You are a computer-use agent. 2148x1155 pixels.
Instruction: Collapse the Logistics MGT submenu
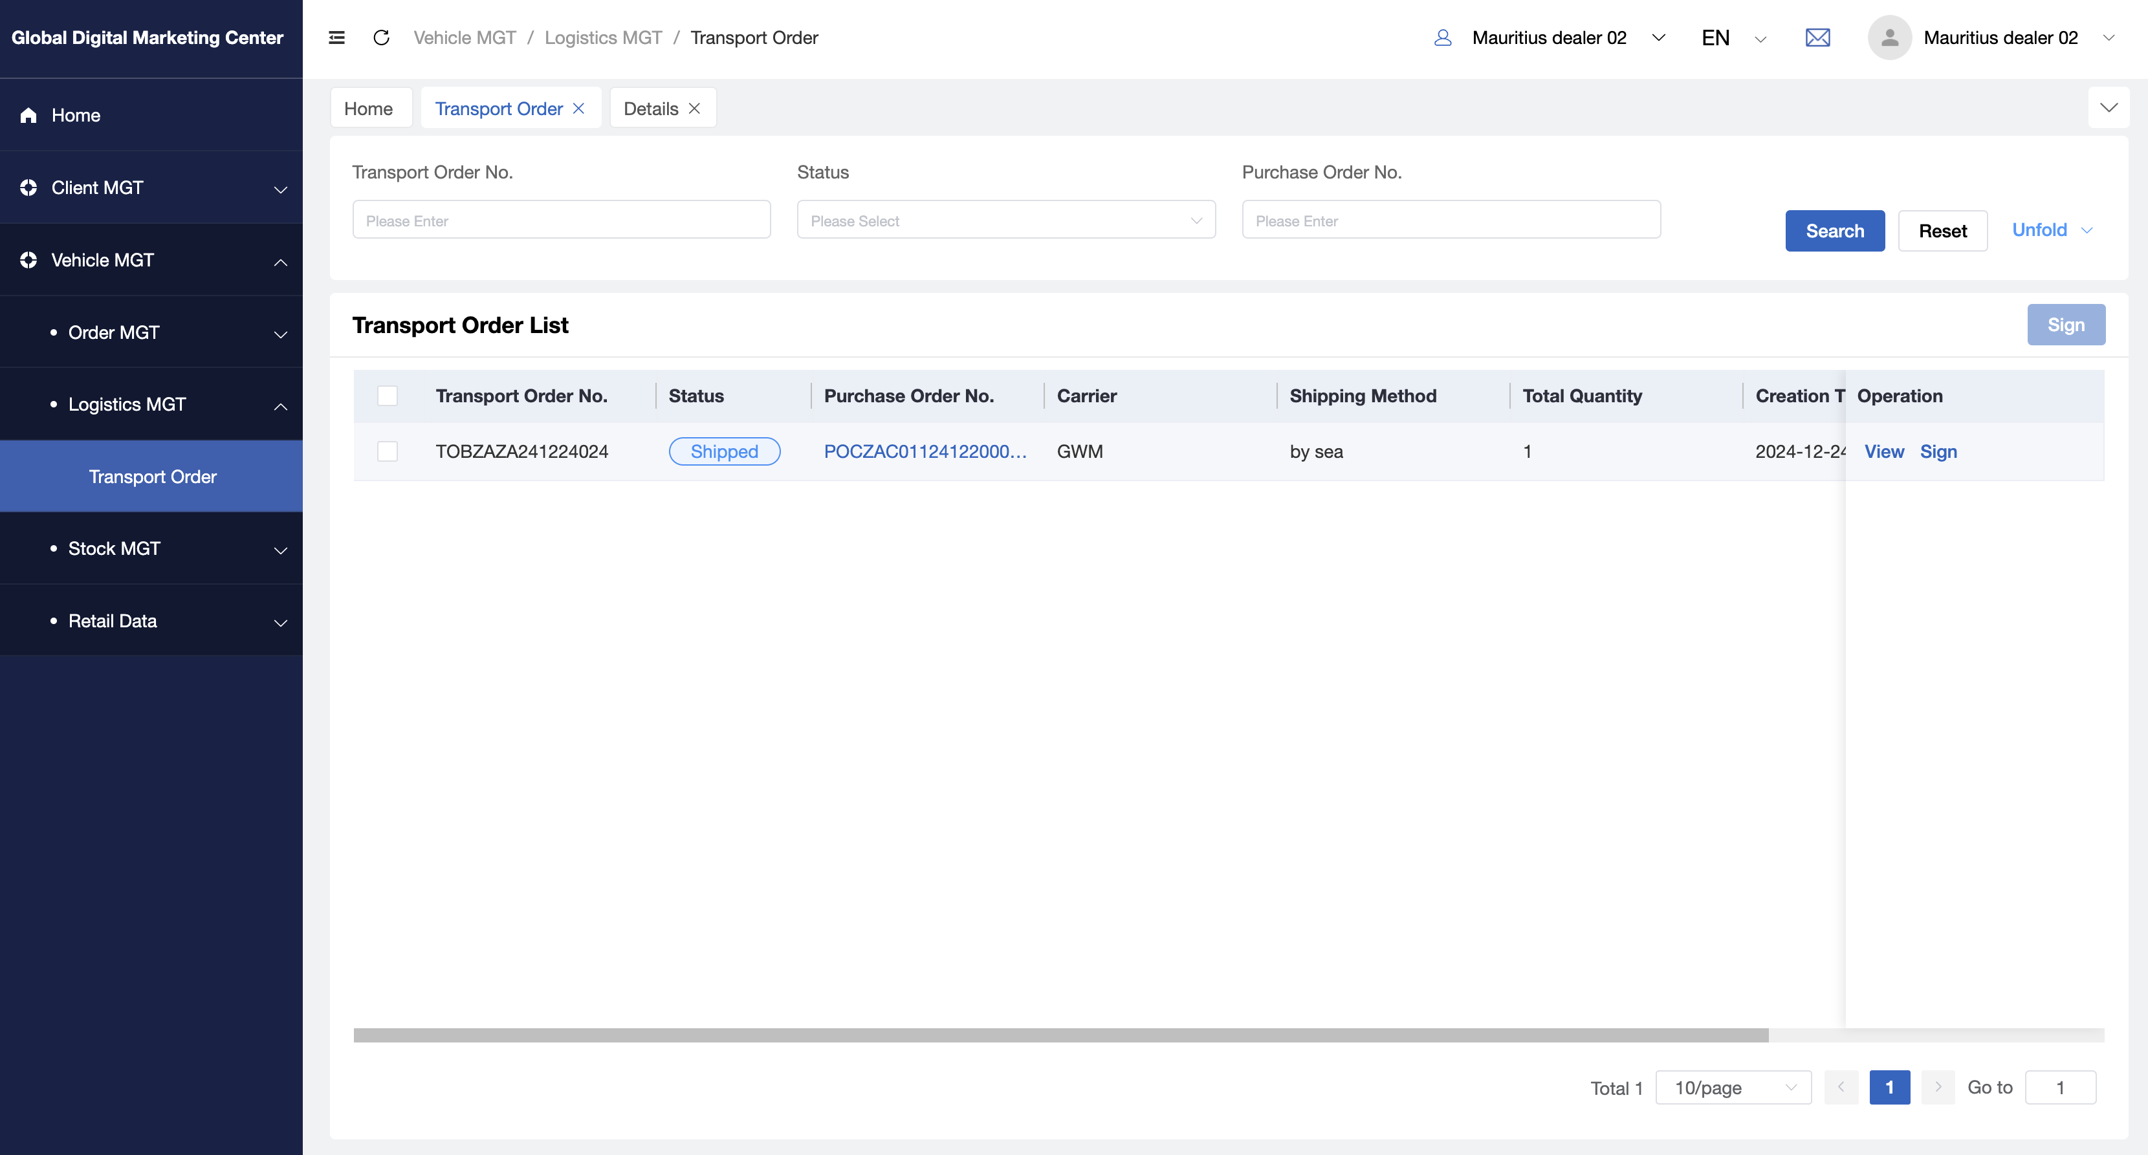coord(281,406)
